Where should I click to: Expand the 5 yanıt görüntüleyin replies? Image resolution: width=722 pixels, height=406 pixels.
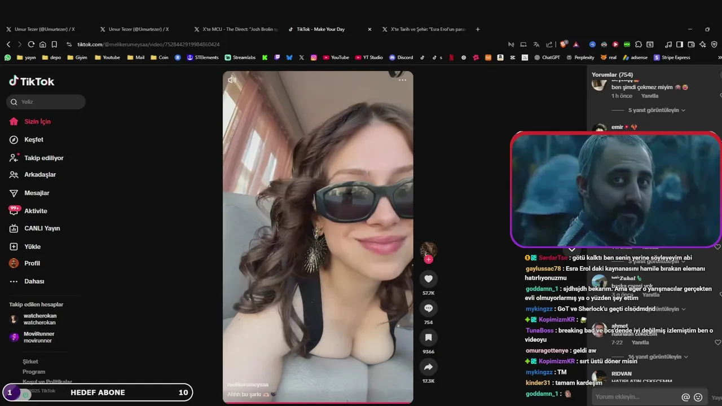(657, 110)
